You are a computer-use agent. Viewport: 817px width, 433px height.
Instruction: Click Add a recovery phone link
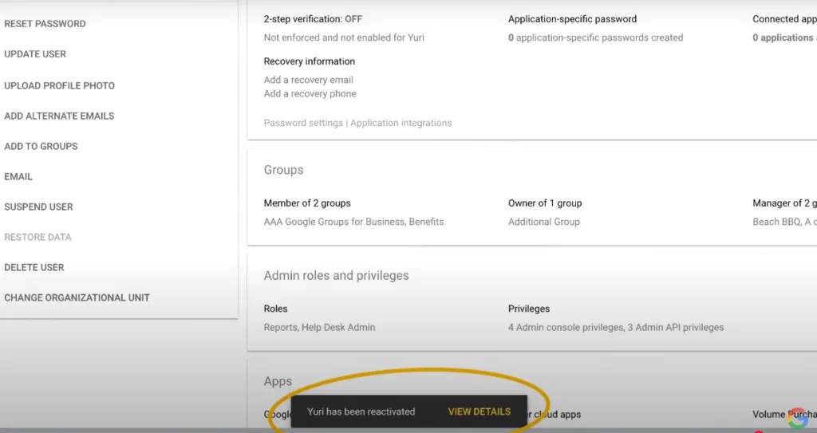coord(310,93)
